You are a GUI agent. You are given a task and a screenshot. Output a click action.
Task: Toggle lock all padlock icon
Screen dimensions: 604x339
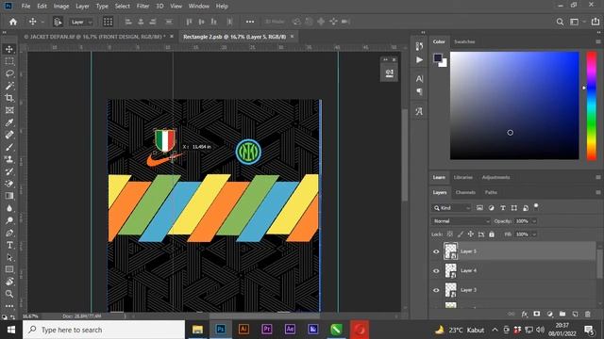tap(492, 234)
